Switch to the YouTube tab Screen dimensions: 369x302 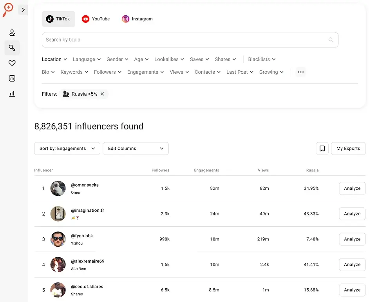point(96,19)
